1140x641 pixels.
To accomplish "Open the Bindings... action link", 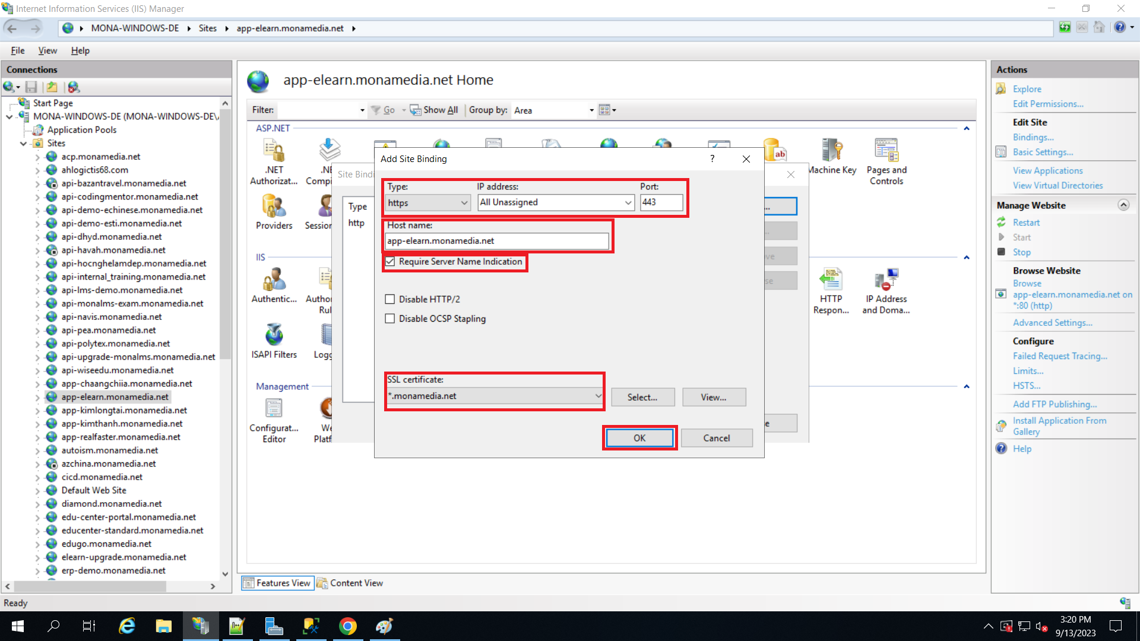I will point(1033,137).
